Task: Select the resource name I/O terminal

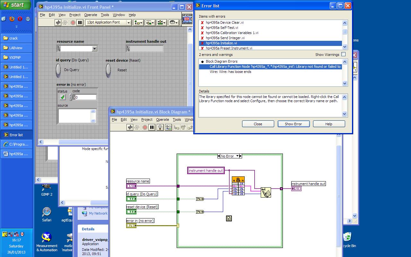Action: (131, 186)
